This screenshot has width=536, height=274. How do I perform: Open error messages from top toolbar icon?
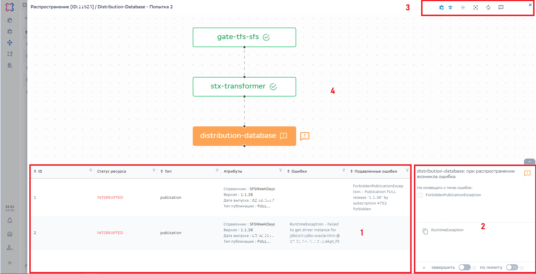click(501, 7)
